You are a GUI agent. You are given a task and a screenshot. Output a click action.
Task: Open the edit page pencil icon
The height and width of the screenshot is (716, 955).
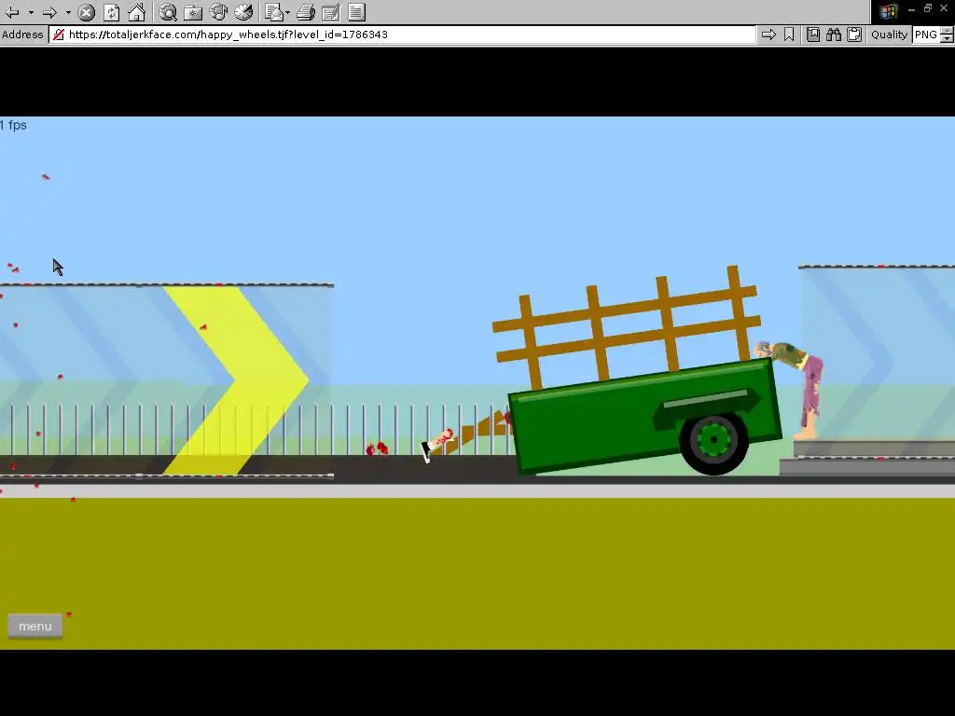coord(331,12)
